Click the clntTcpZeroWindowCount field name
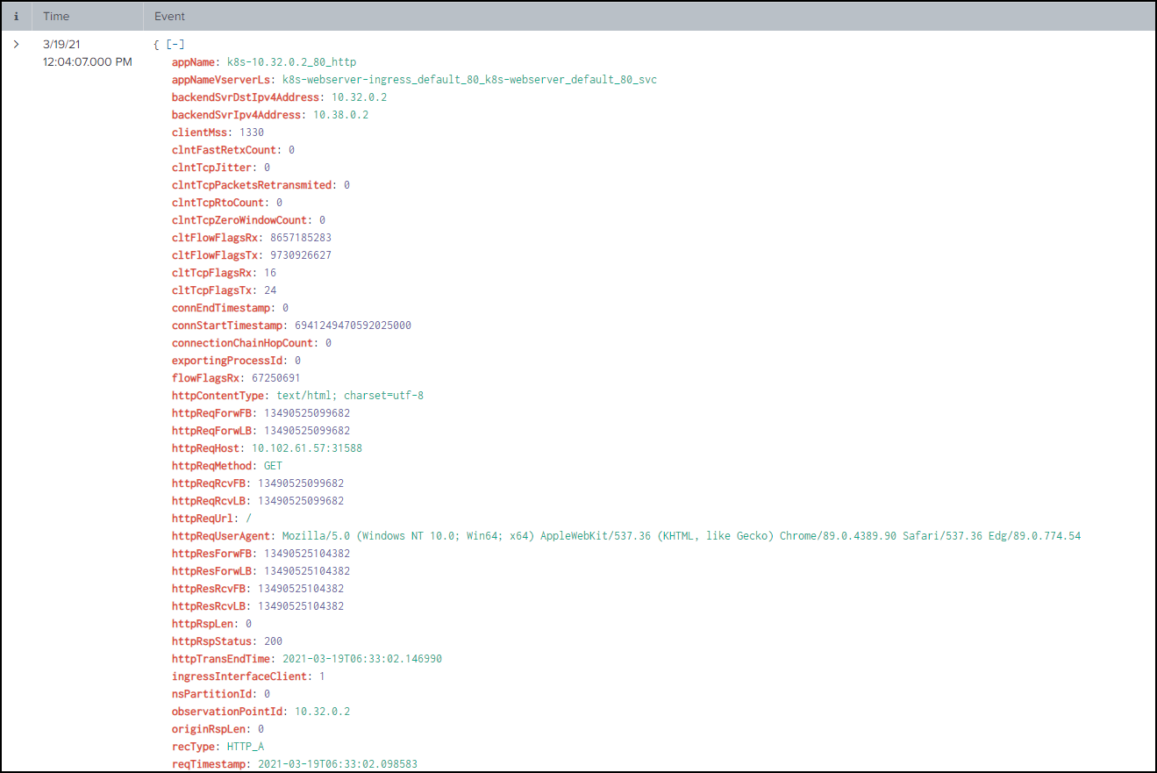The height and width of the screenshot is (773, 1157). 239,220
